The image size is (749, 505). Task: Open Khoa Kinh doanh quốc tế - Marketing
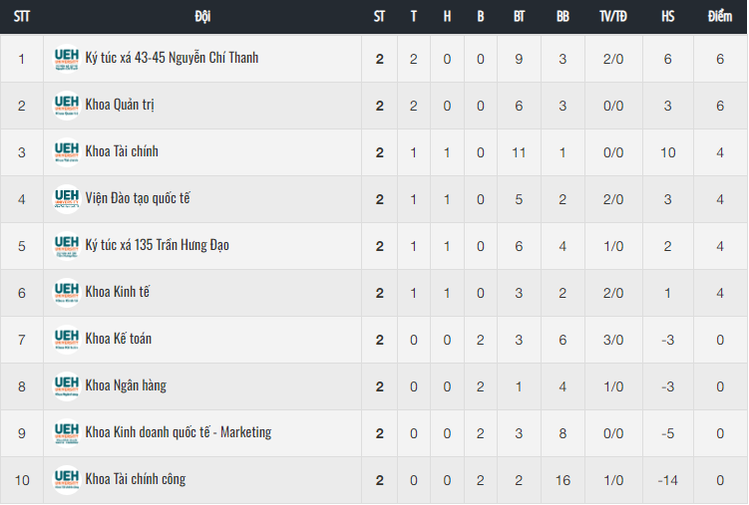click(x=179, y=432)
